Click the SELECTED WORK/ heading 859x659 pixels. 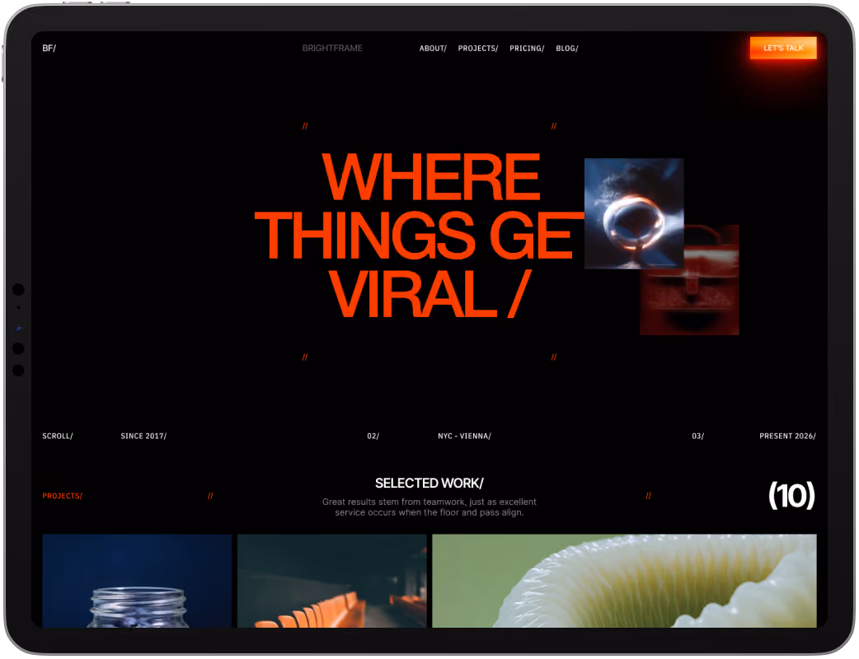tap(429, 484)
